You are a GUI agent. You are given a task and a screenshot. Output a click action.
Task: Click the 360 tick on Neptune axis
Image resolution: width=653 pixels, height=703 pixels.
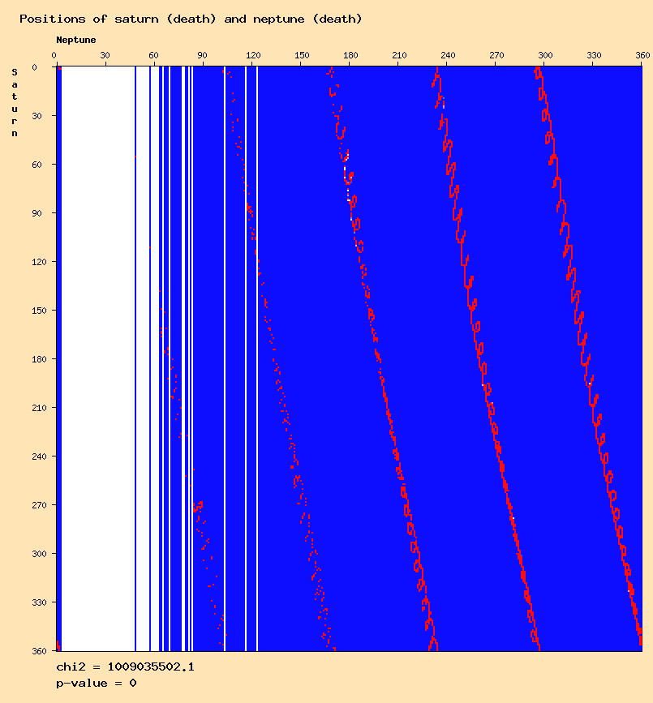tap(642, 55)
